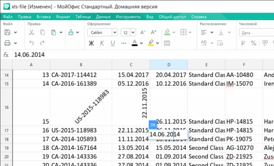Open the Calibri font dropdown
Image resolution: width=274 pixels, height=166 pixels.
tap(102, 32)
